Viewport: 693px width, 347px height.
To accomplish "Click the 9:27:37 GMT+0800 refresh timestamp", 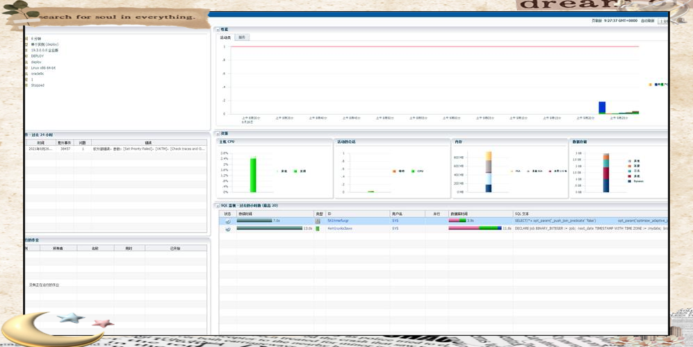I will 621,21.
